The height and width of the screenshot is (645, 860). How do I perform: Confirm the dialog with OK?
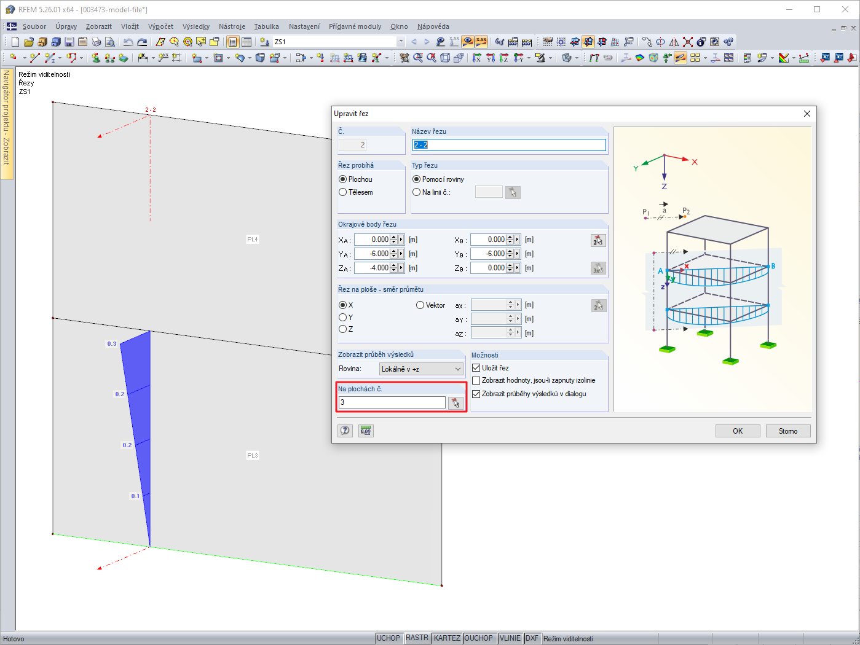coord(738,431)
